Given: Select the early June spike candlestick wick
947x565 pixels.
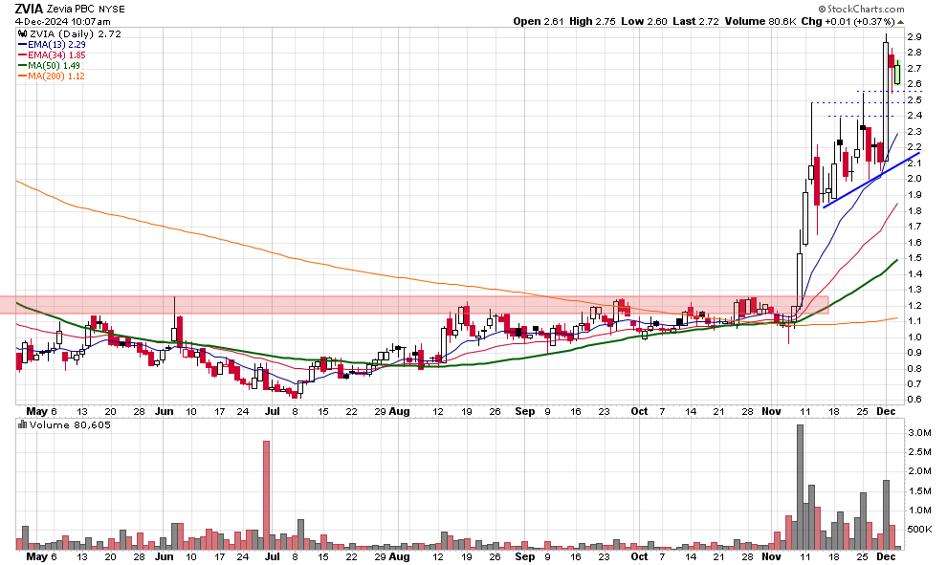Looking at the screenshot, I should coord(174,311).
